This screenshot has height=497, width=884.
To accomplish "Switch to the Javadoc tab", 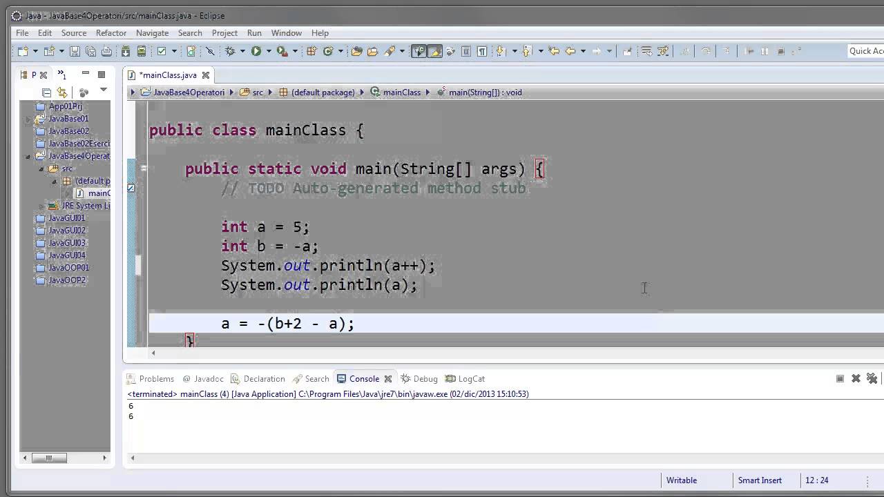I will 203,378.
